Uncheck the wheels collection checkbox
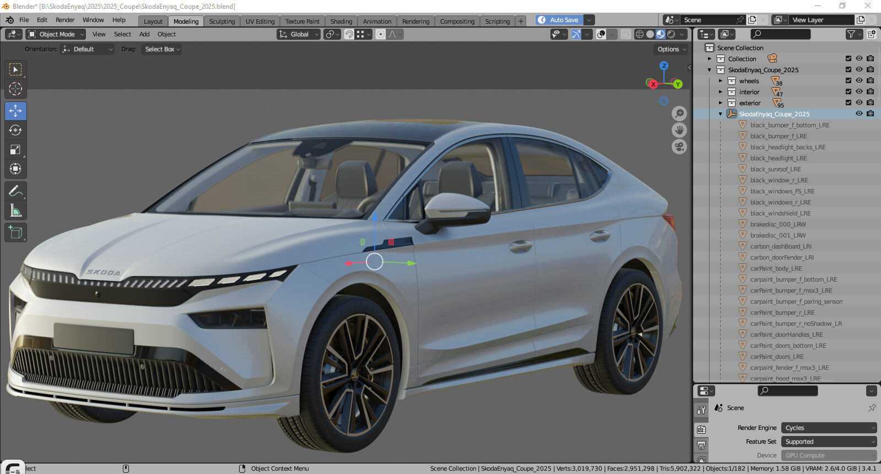The width and height of the screenshot is (881, 474). [848, 80]
